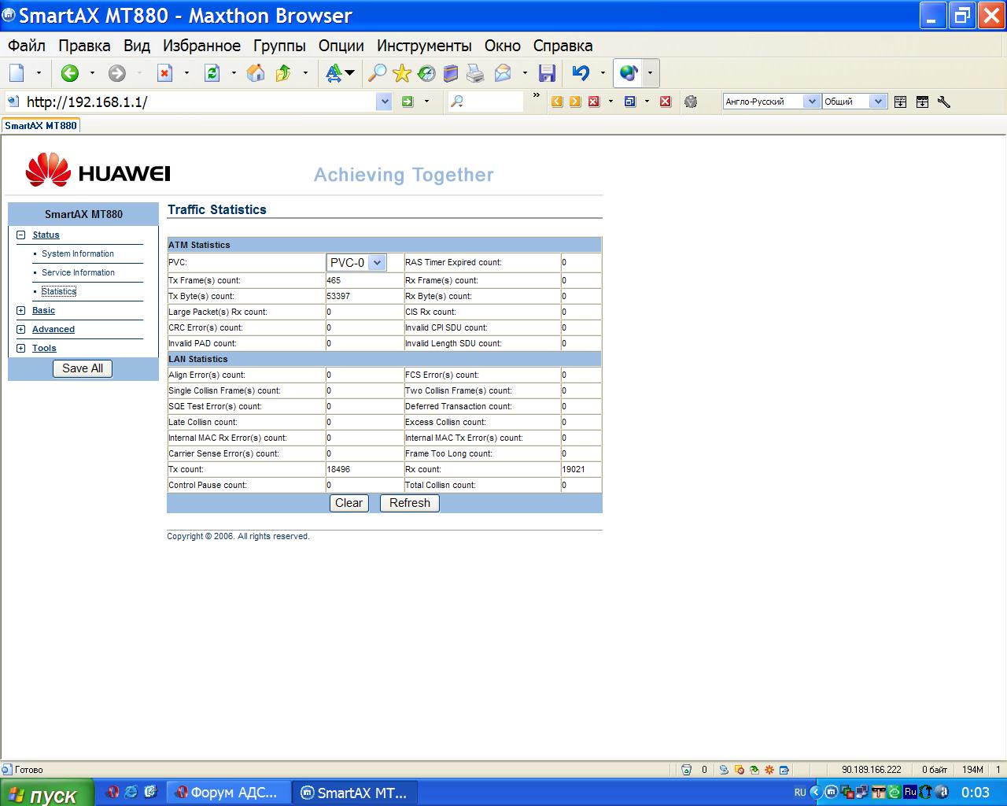Reload the page with the Refresh icon
The height and width of the screenshot is (806, 1007).
[x=212, y=73]
